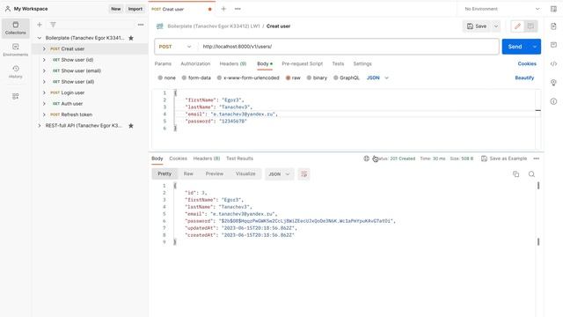The image size is (563, 317).
Task: Click the Import button
Action: 135,9
